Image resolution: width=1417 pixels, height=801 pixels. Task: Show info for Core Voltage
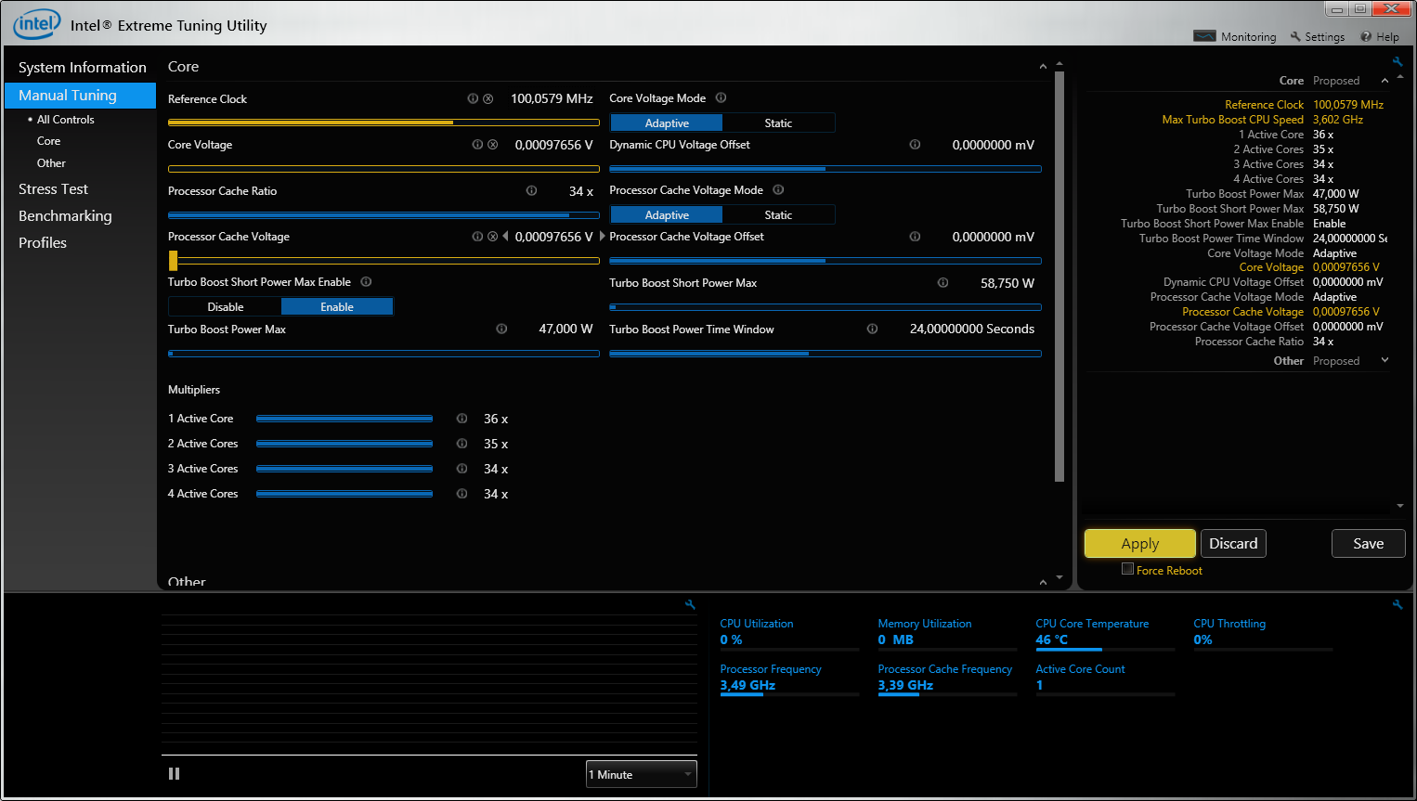pyautogui.click(x=477, y=145)
